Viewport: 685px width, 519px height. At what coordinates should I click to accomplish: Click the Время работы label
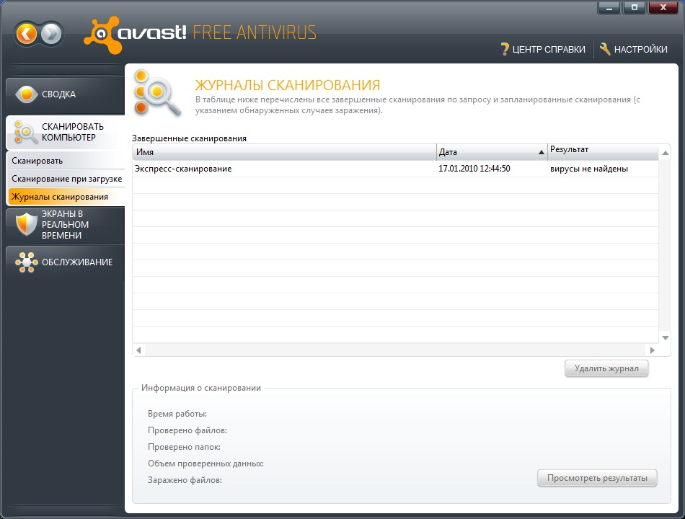pos(177,414)
